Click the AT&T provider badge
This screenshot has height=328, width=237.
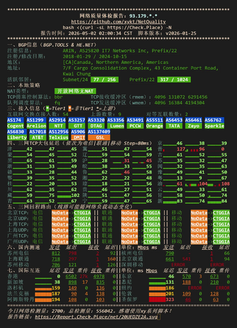click(x=38, y=137)
